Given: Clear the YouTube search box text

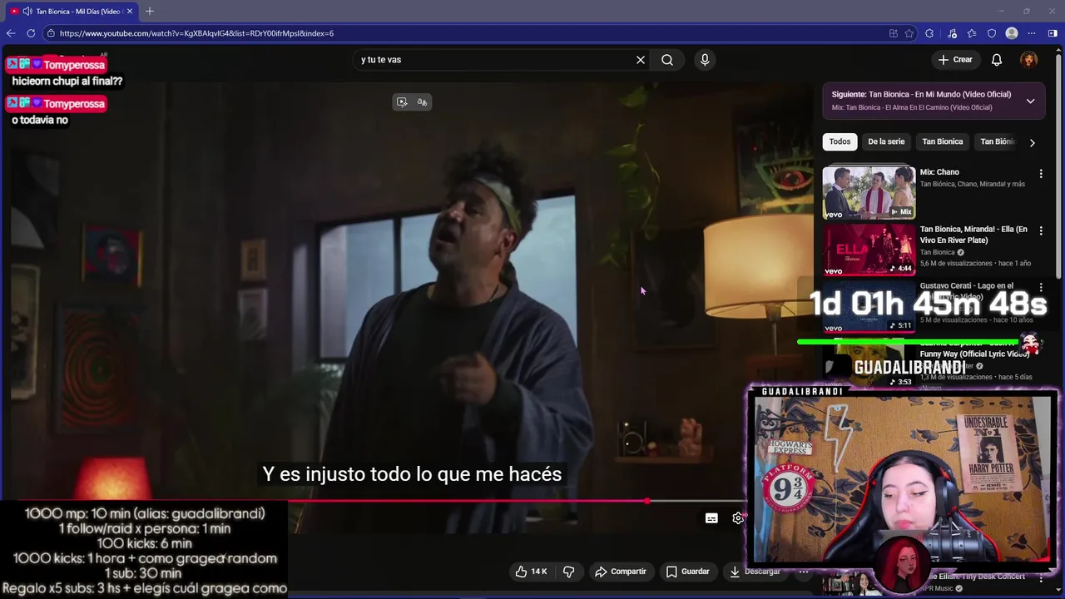Looking at the screenshot, I should click(x=641, y=60).
